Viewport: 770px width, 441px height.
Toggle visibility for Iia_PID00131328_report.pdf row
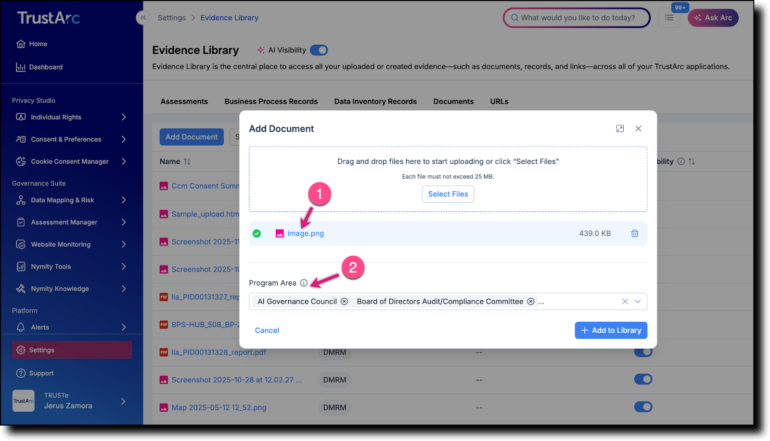[x=643, y=352]
